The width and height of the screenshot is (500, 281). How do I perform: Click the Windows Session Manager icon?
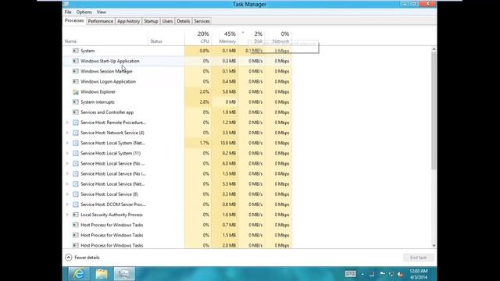[76, 71]
